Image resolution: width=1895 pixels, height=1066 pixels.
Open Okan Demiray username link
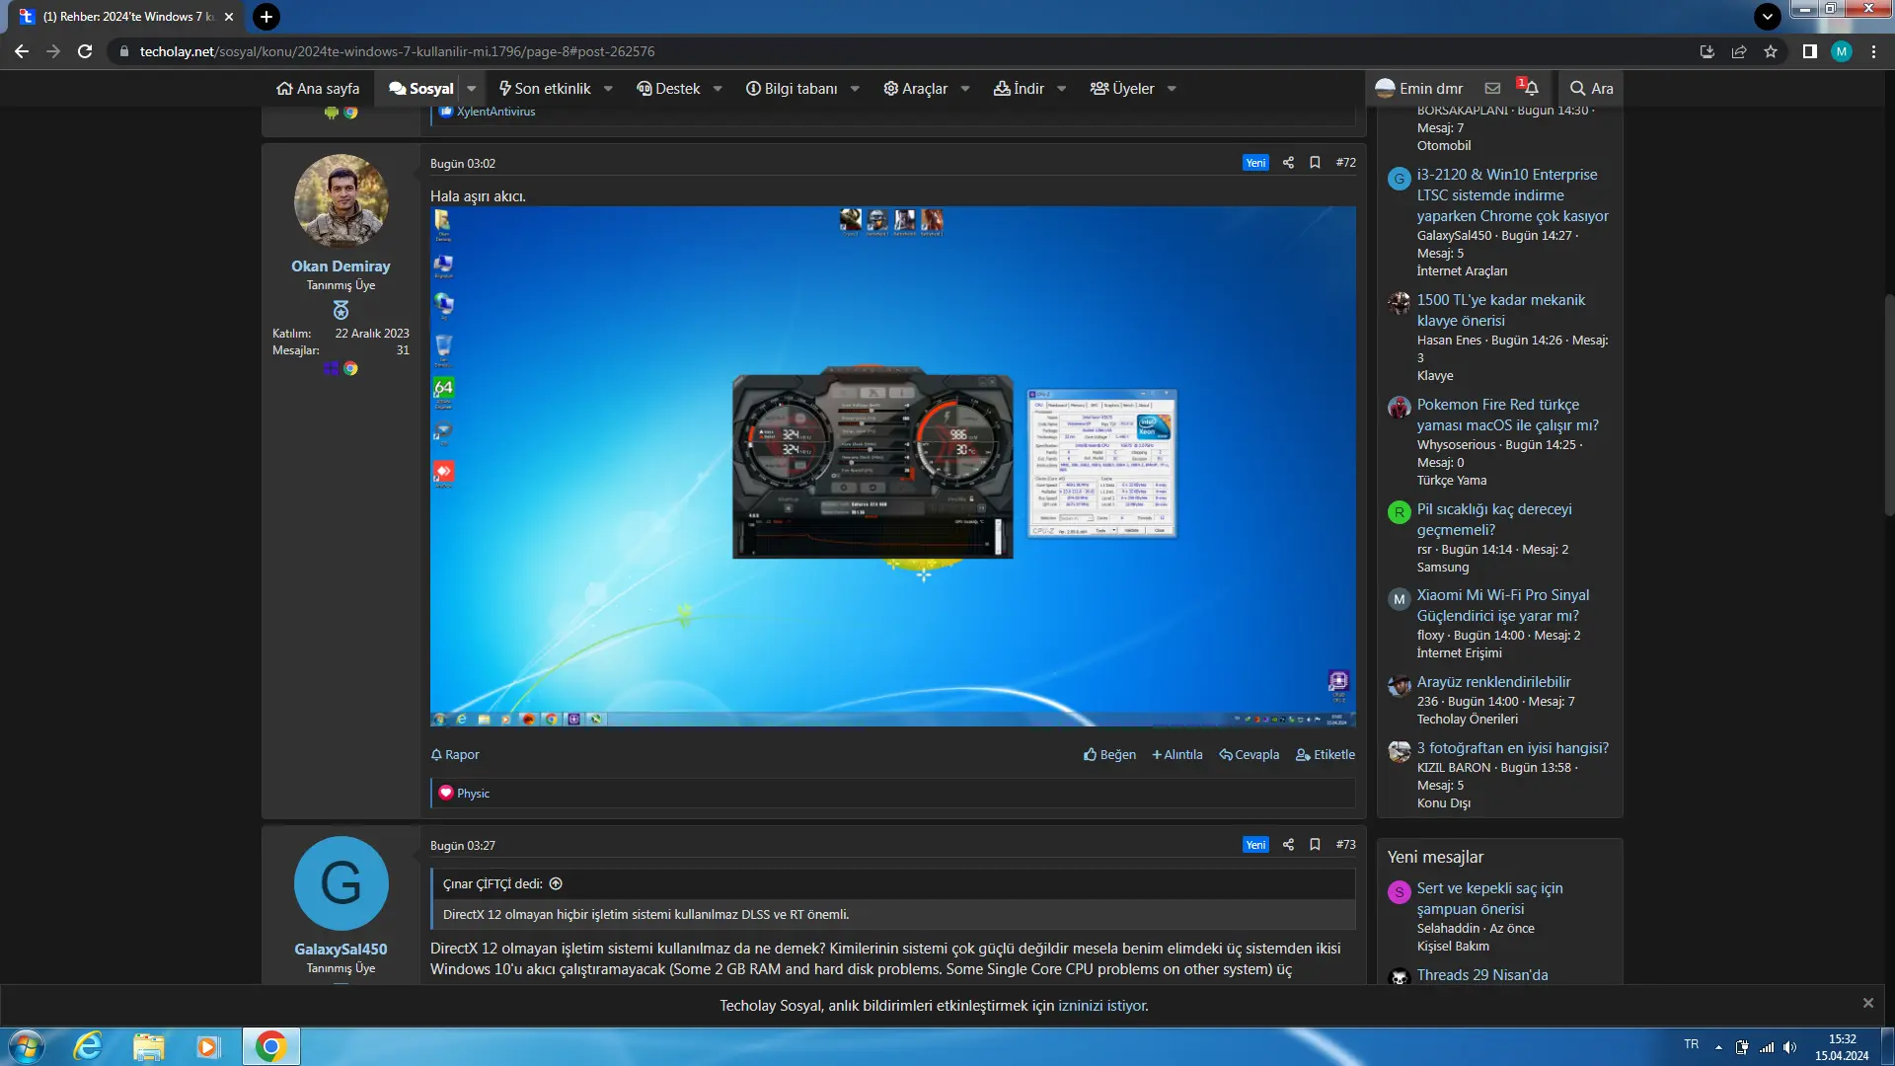(x=341, y=266)
